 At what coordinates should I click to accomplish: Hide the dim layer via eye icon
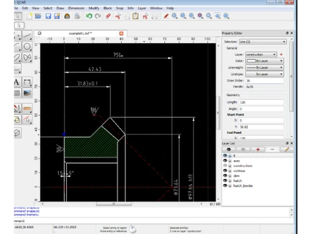click(225, 176)
